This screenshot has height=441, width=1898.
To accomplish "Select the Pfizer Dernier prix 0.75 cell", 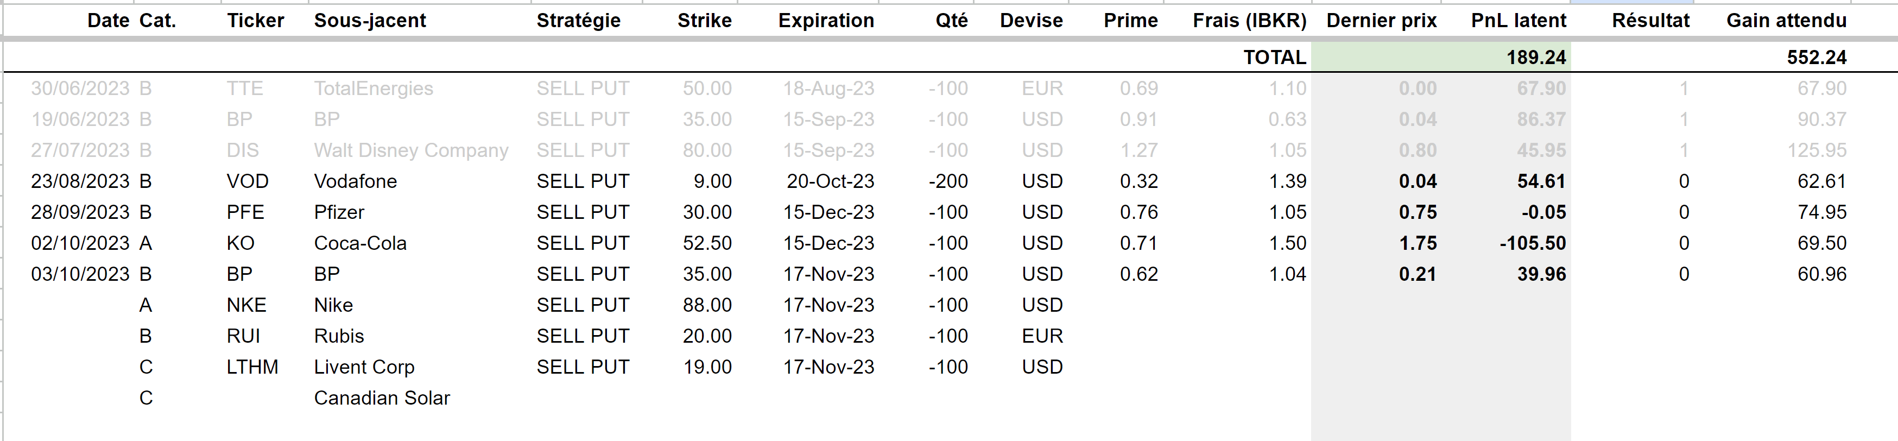I will (x=1418, y=212).
